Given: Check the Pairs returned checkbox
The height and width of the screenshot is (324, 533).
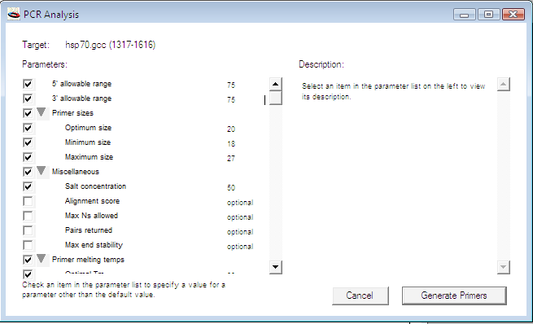Looking at the screenshot, I should coord(28,230).
